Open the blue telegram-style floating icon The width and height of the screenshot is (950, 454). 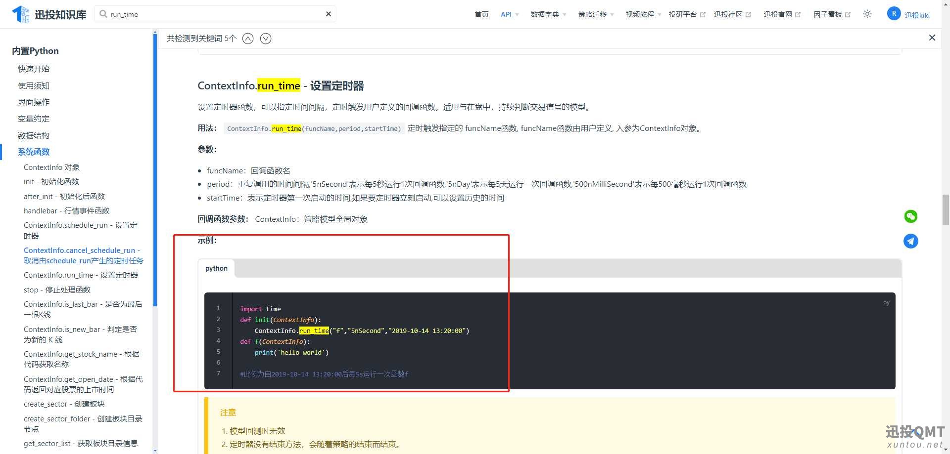pos(911,241)
